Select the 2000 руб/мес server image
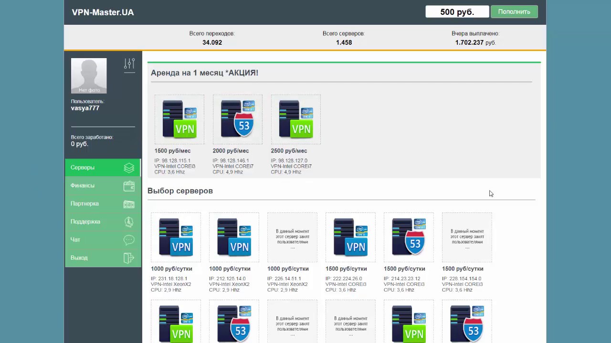Screen dimensions: 611x343 point(237,119)
